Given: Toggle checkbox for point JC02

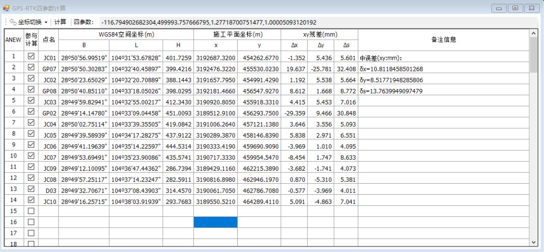Looking at the screenshot, I should (31, 78).
